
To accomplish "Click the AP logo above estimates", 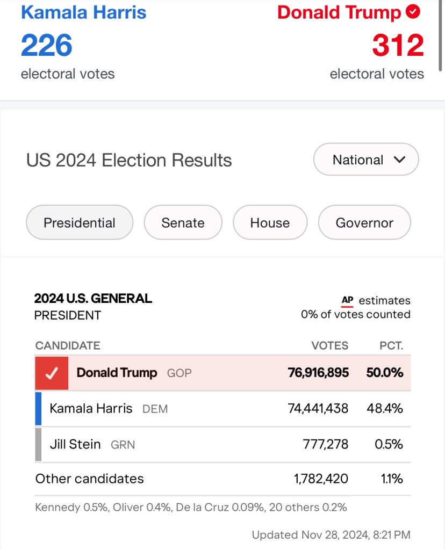I will pyautogui.click(x=347, y=301).
